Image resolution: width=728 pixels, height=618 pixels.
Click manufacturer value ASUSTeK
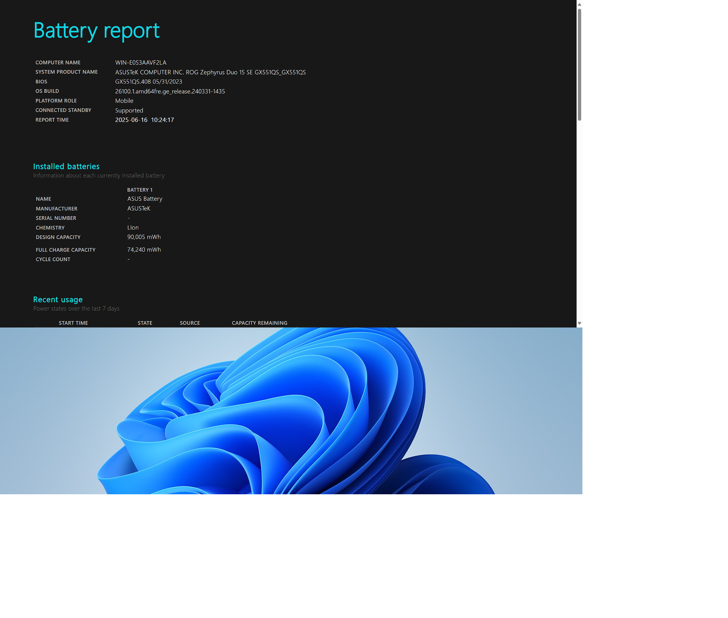tap(139, 208)
